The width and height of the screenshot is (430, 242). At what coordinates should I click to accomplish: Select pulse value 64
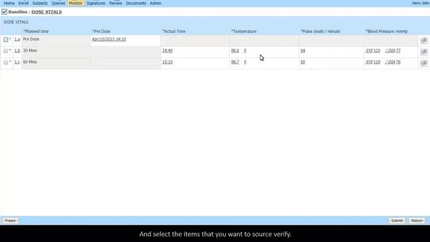click(303, 51)
